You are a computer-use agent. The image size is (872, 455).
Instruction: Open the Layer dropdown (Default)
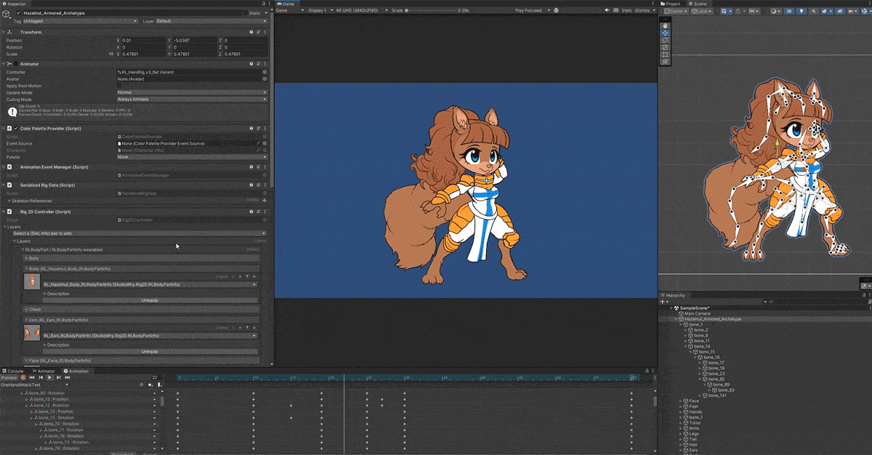click(211, 21)
